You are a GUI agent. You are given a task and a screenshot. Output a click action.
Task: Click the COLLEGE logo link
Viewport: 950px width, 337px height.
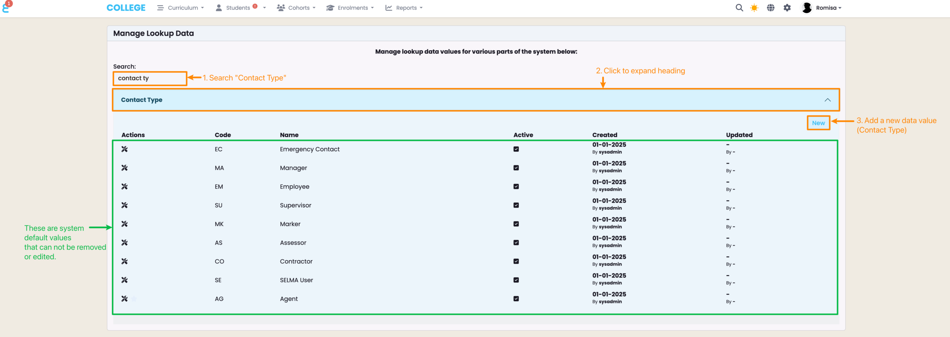[x=126, y=8]
